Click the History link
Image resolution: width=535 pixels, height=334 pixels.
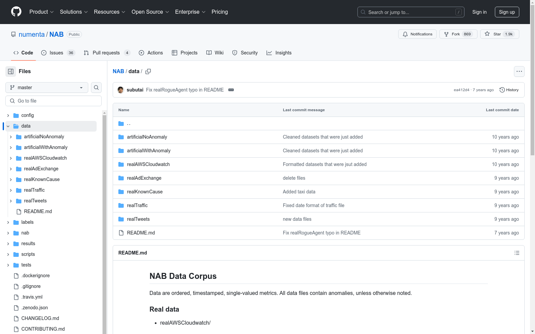tap(509, 90)
